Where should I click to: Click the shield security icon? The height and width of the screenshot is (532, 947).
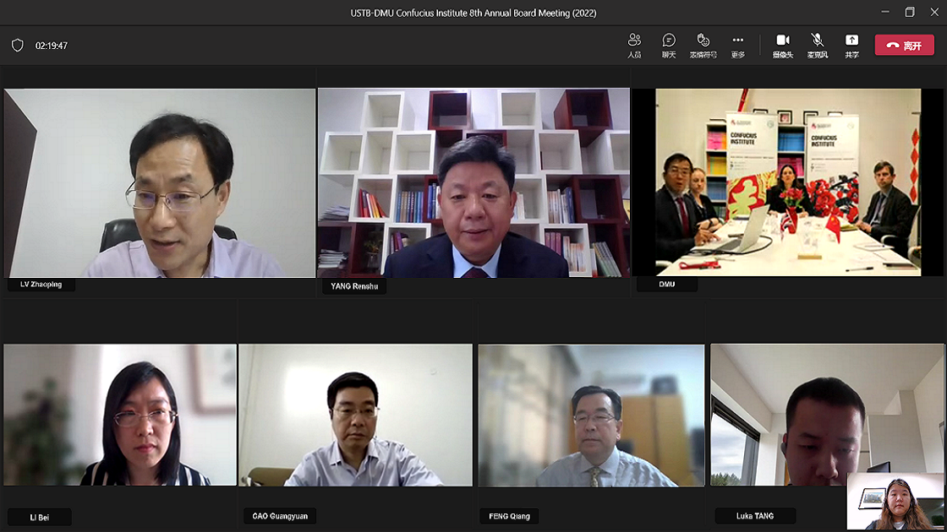pyautogui.click(x=18, y=46)
